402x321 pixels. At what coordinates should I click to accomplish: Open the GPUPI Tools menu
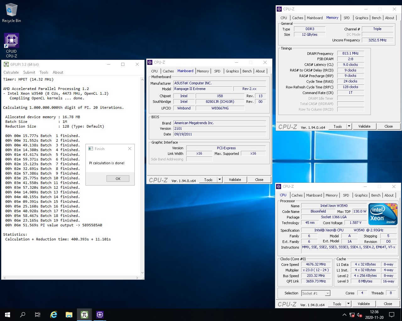click(44, 72)
